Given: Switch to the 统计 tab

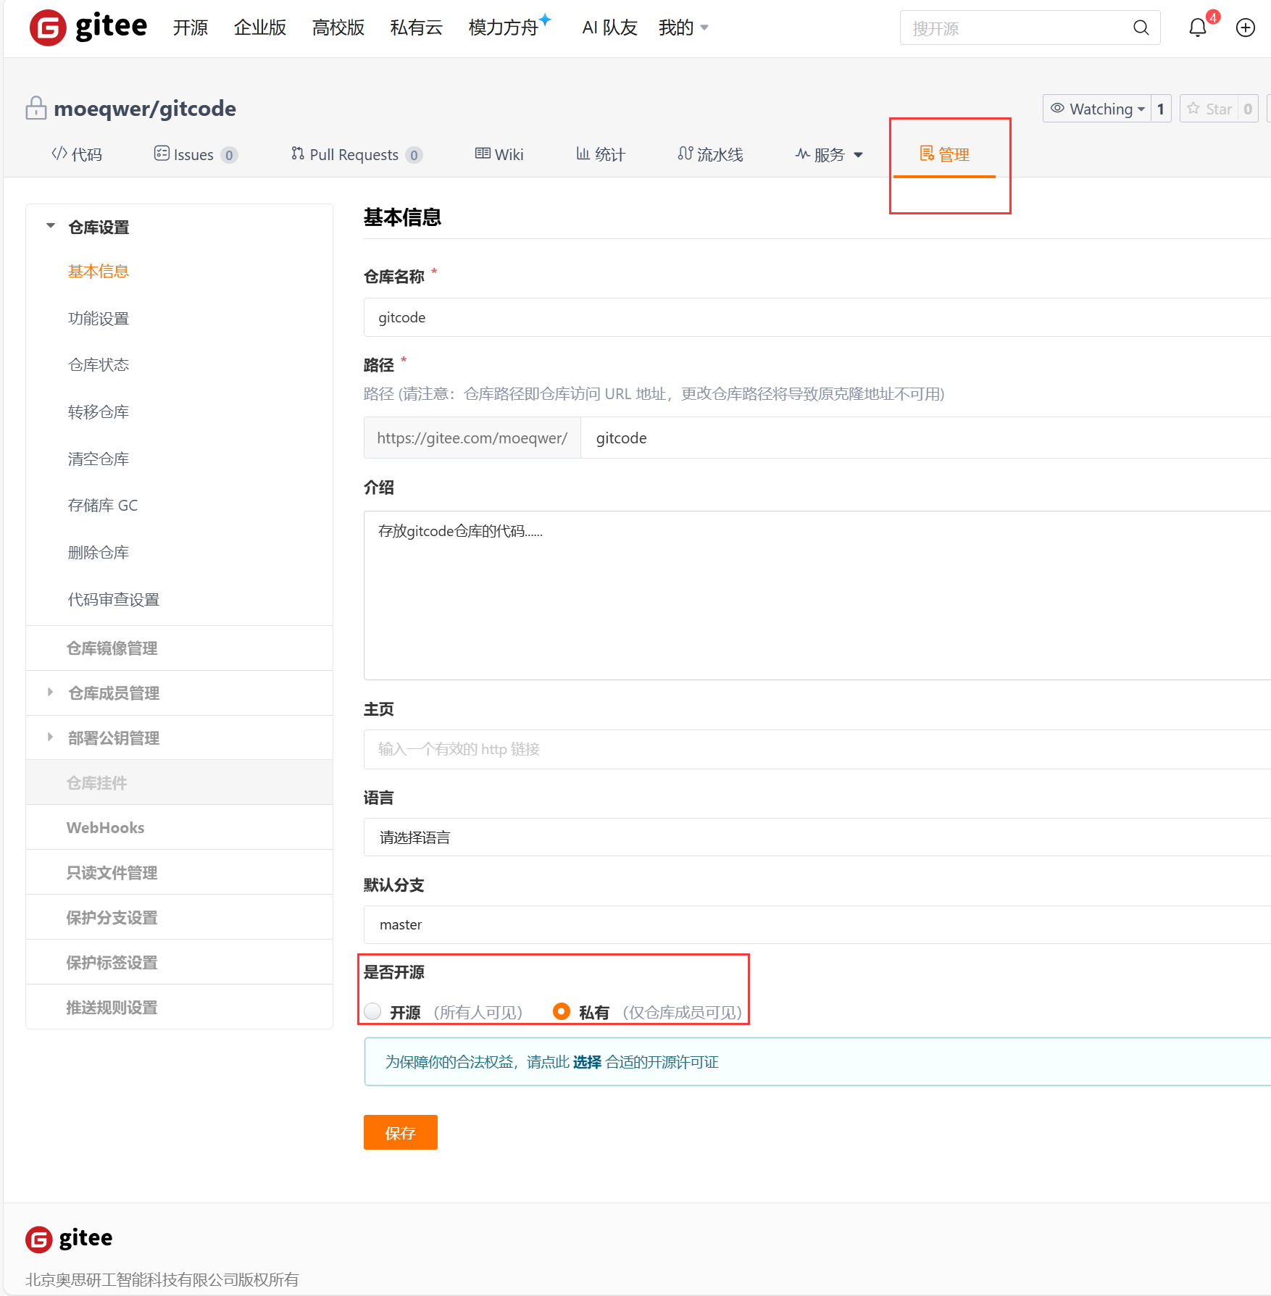Looking at the screenshot, I should point(601,154).
